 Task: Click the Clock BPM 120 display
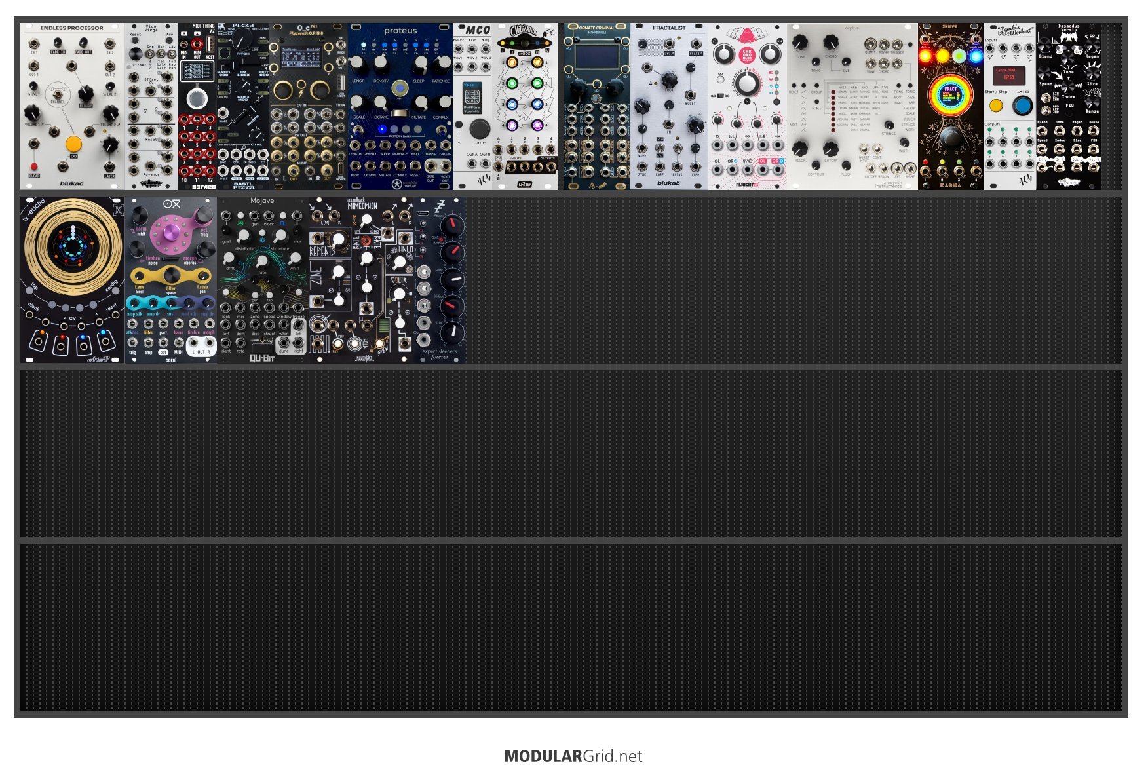pos(1009,75)
